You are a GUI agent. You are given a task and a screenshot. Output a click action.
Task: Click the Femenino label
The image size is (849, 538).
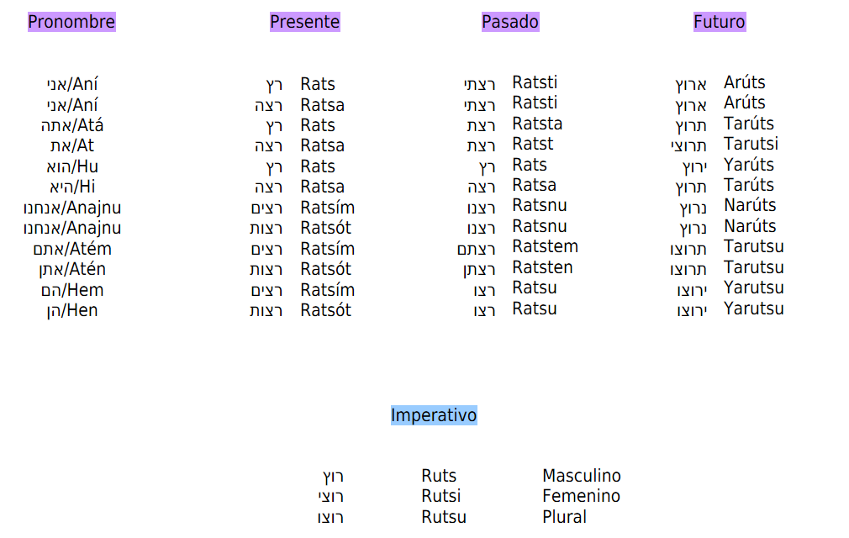tap(581, 496)
